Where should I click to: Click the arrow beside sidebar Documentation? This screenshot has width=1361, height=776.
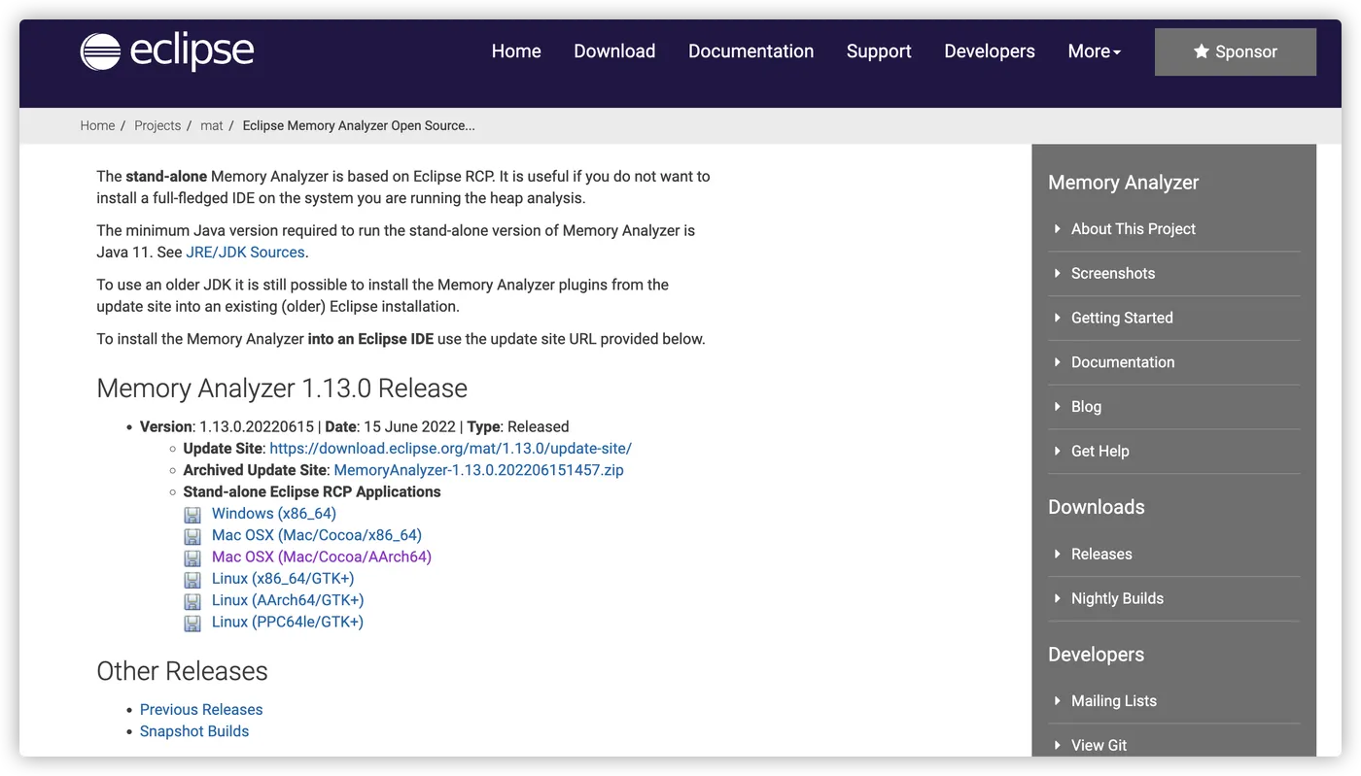pyautogui.click(x=1058, y=362)
